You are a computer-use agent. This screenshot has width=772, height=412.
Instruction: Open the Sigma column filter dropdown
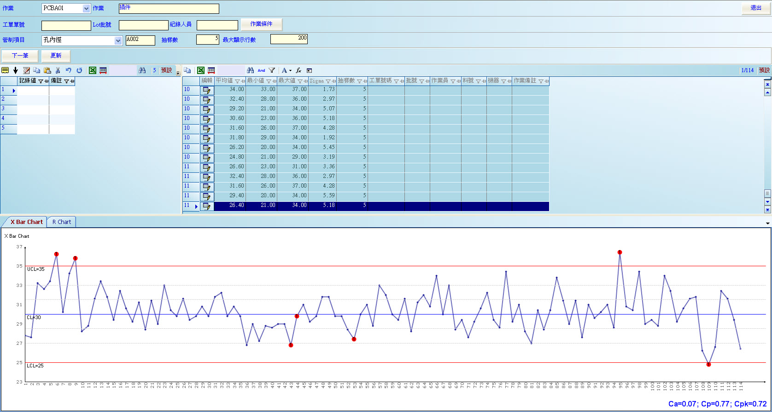pyautogui.click(x=328, y=81)
